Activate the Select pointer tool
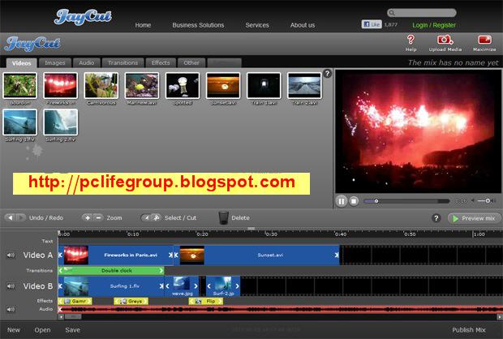This screenshot has width=503, height=339. (x=146, y=218)
